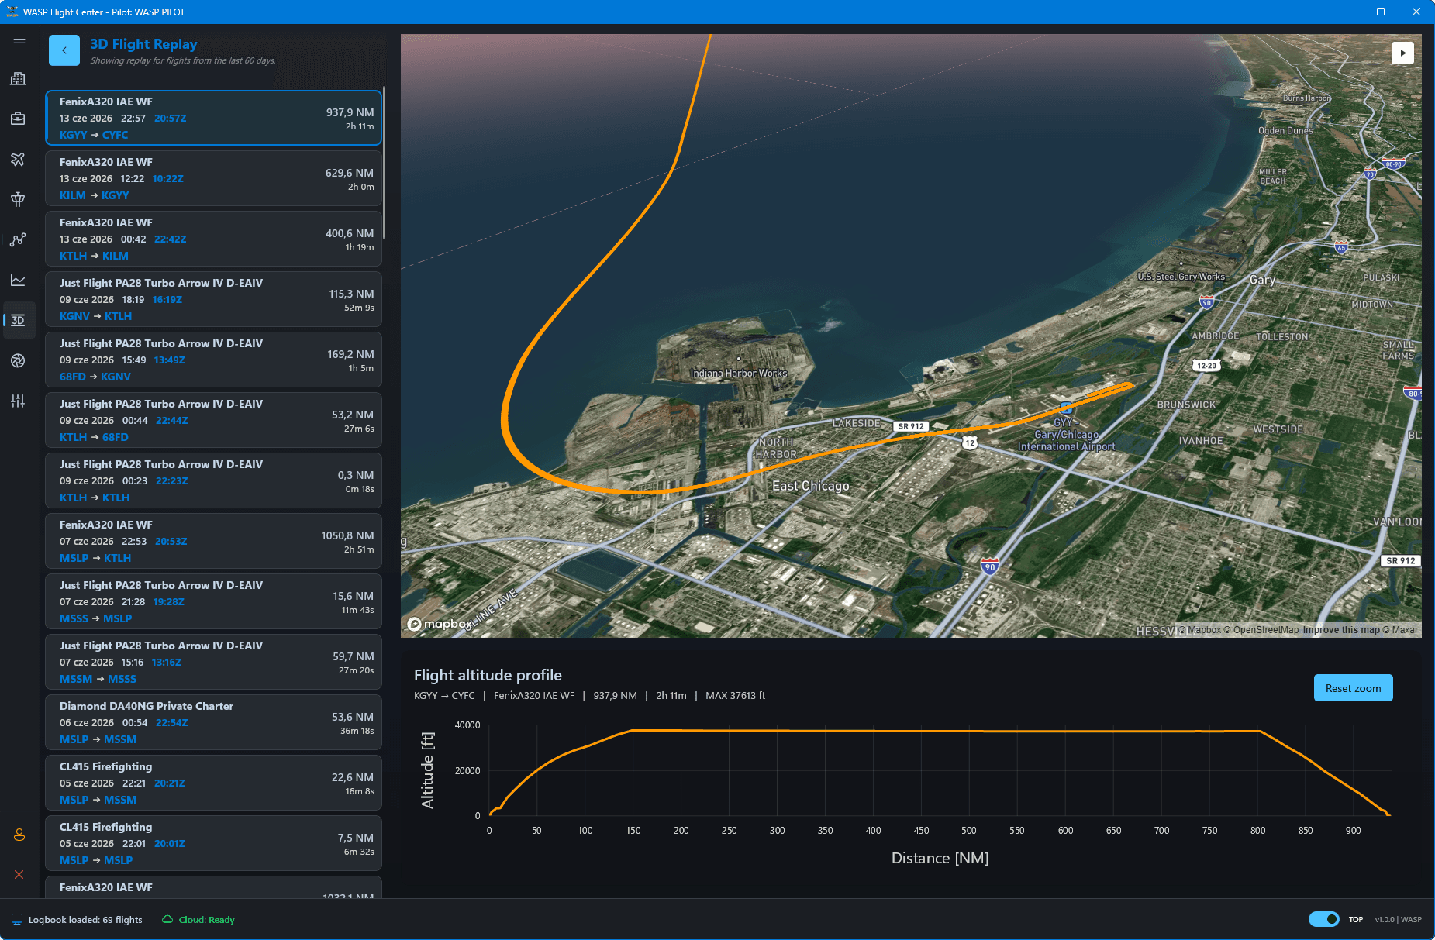Toggle the TOP switch in the status bar
The height and width of the screenshot is (940, 1435).
(1323, 919)
